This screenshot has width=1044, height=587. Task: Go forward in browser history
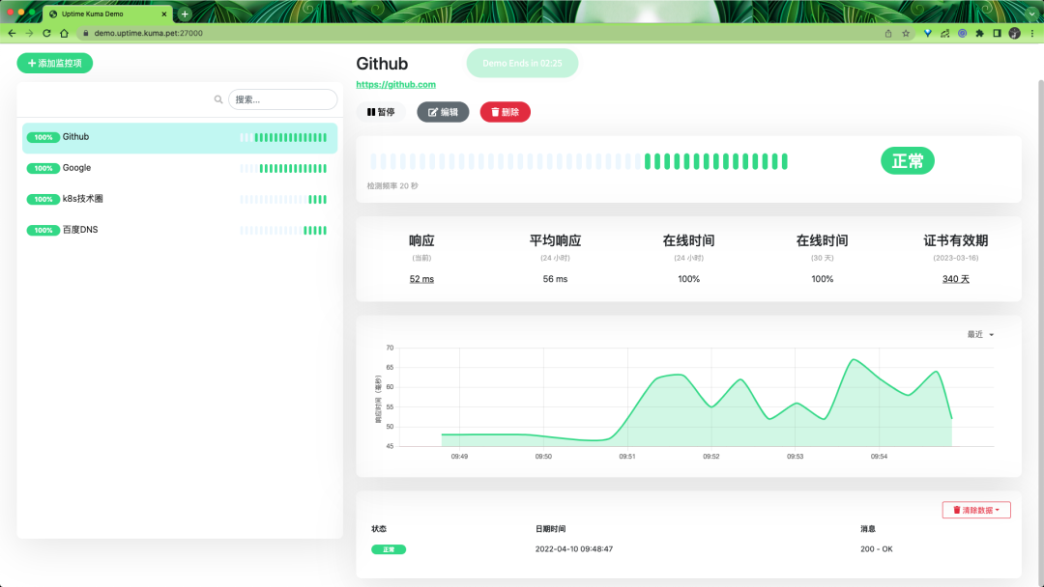tap(29, 33)
